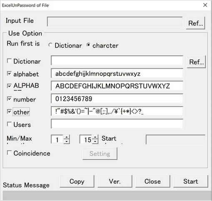Decrease the minimum length spinner
212x201 pixels.
coord(67,141)
